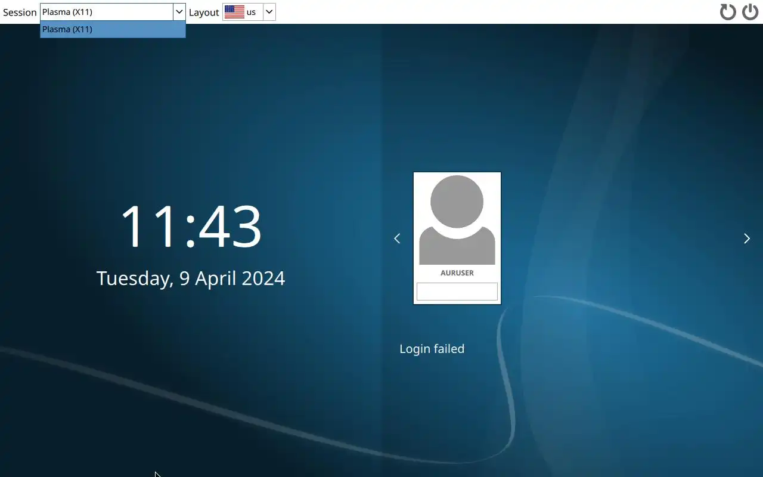This screenshot has width=763, height=477.
Task: Click the Login failed message
Action: click(432, 349)
